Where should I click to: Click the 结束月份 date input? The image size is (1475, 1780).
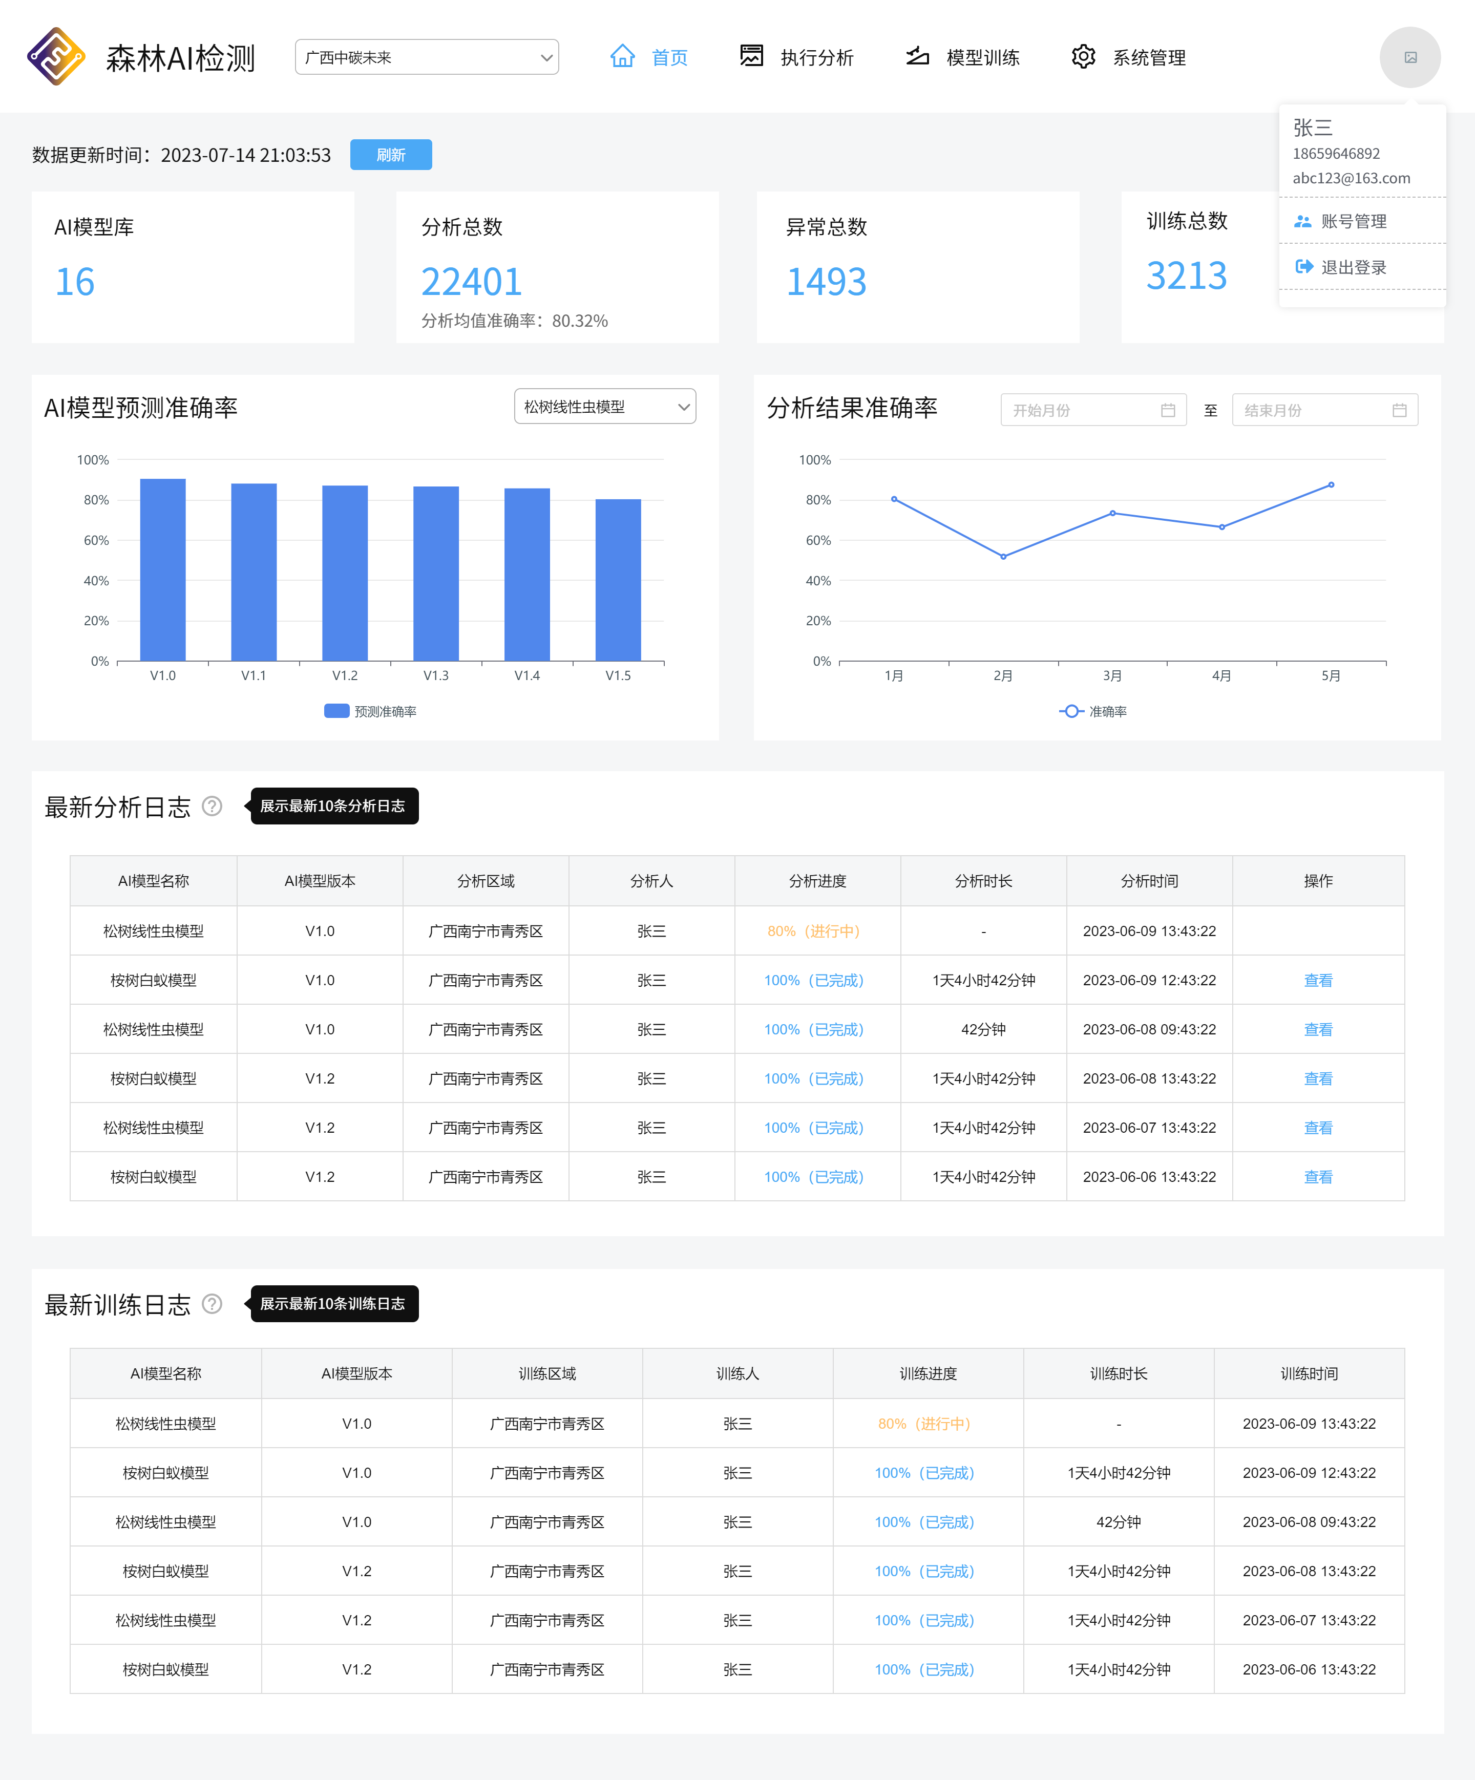(x=1324, y=410)
